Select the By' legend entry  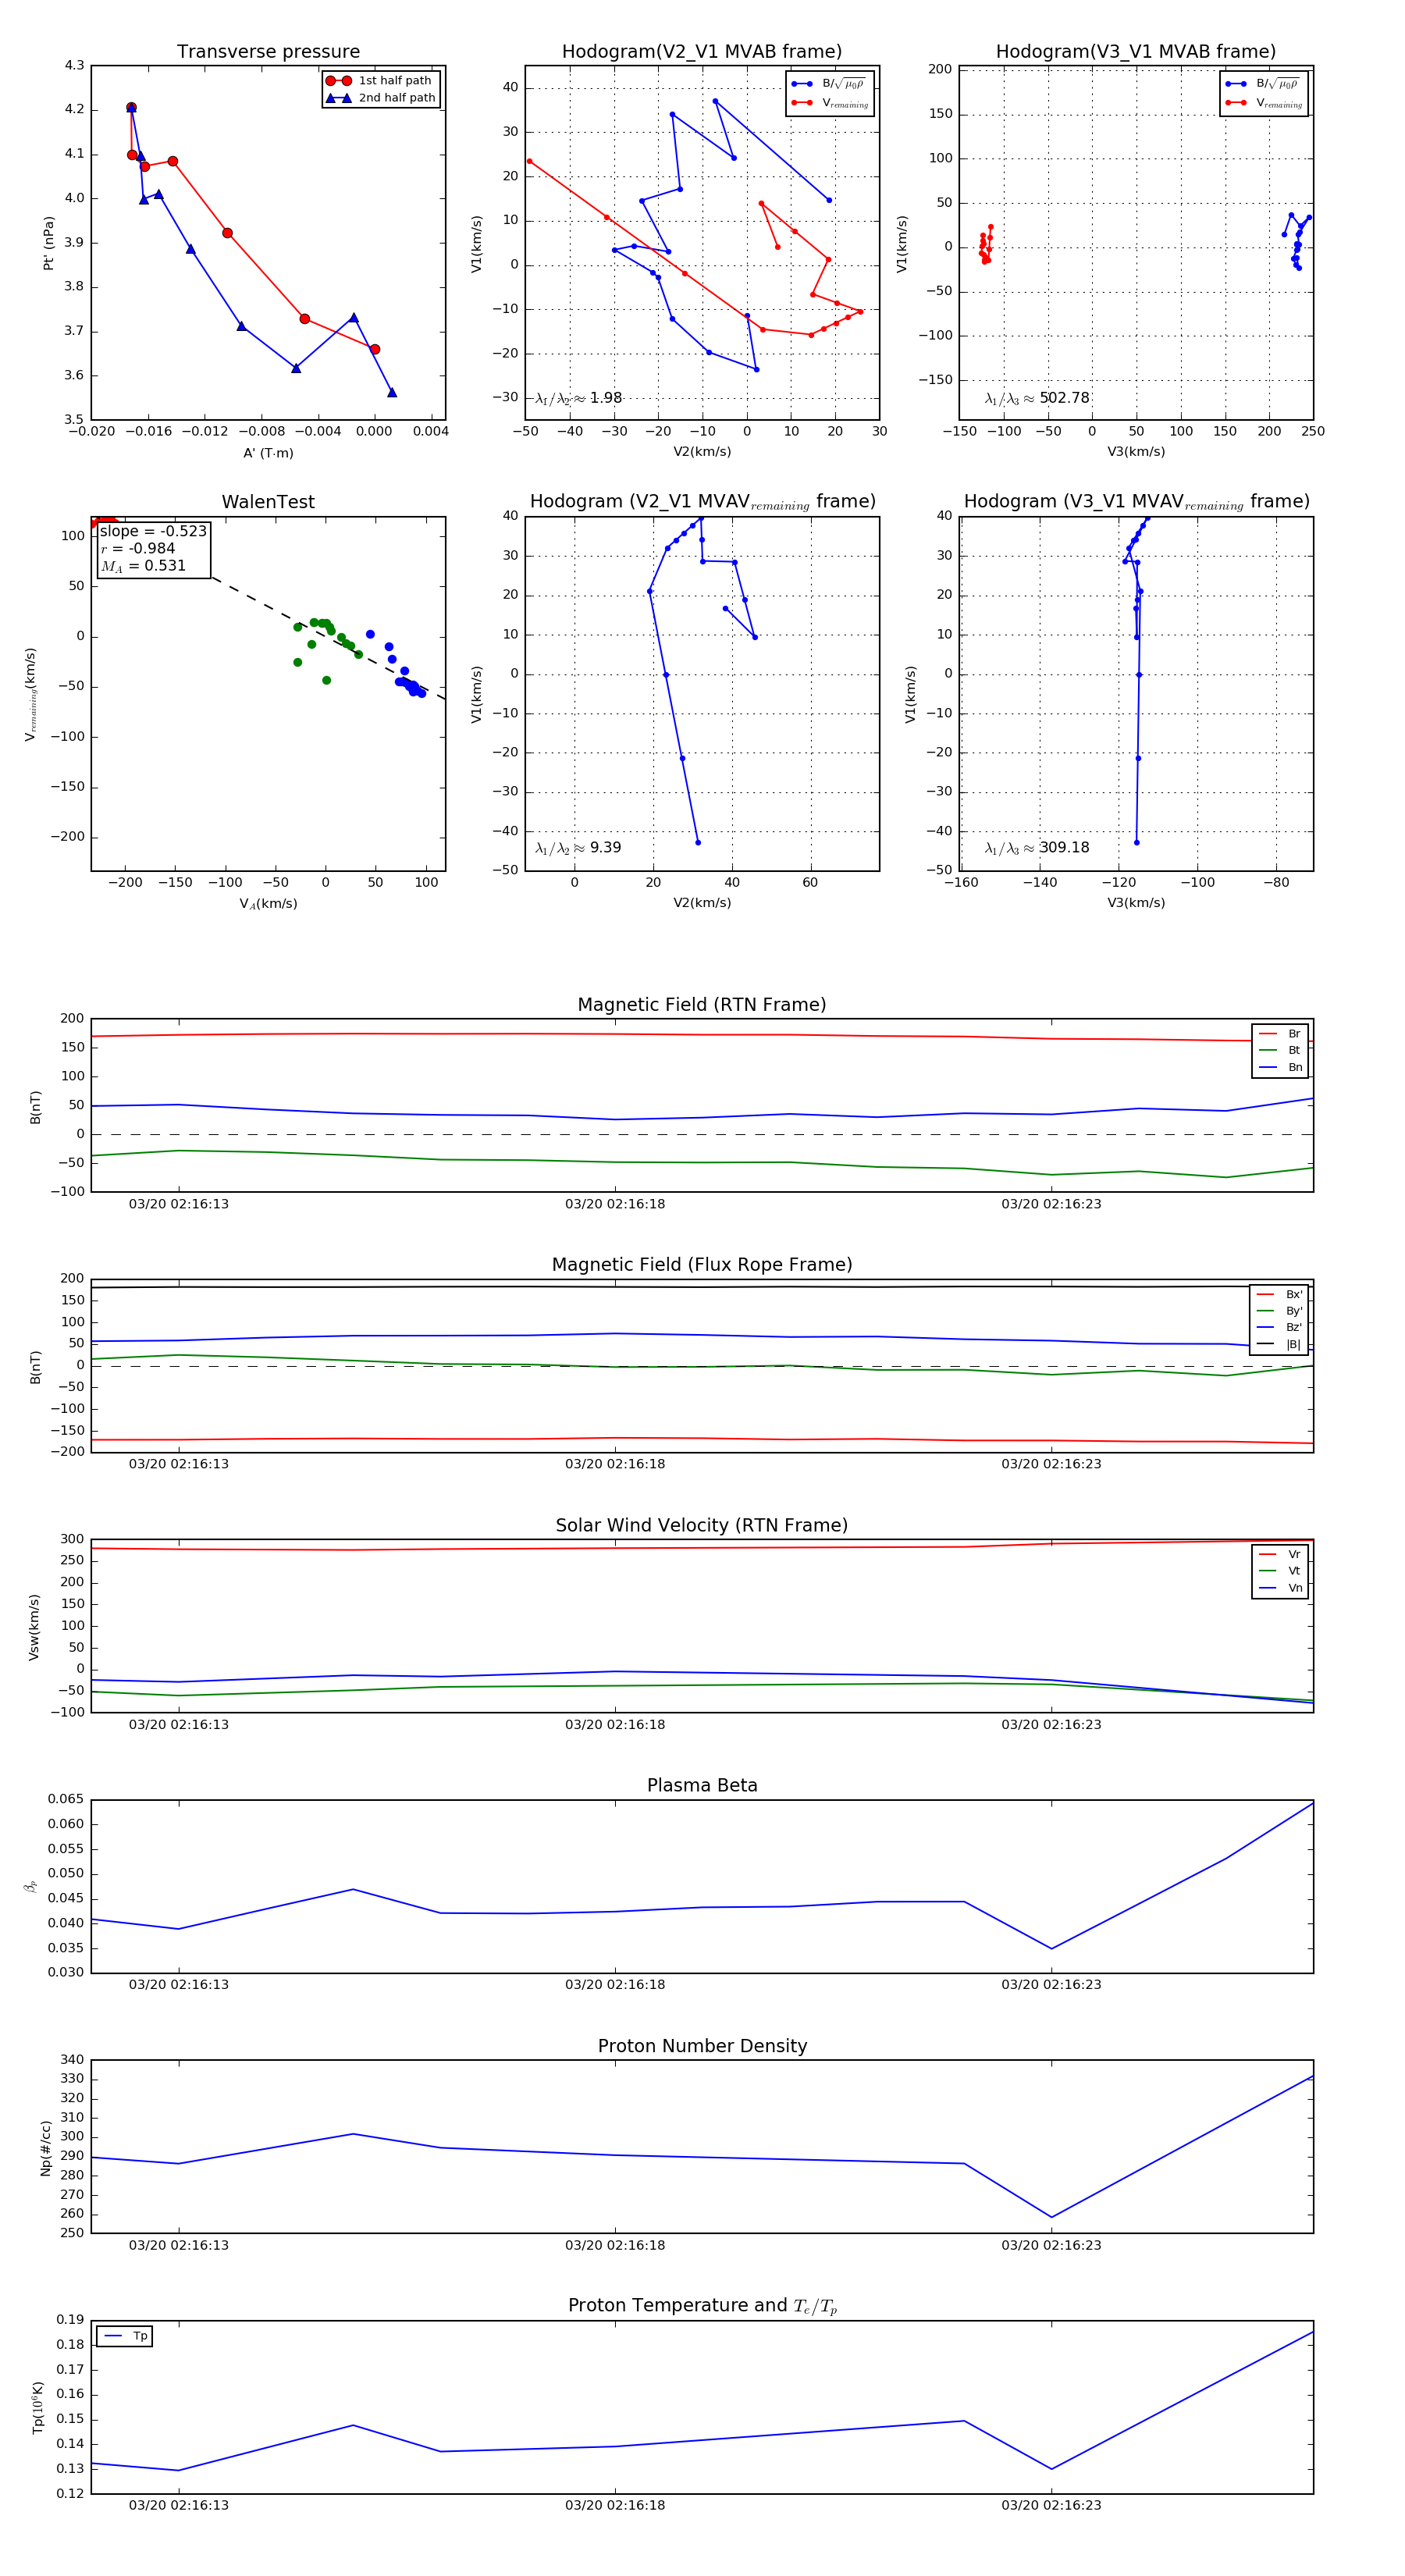(x=1280, y=1311)
